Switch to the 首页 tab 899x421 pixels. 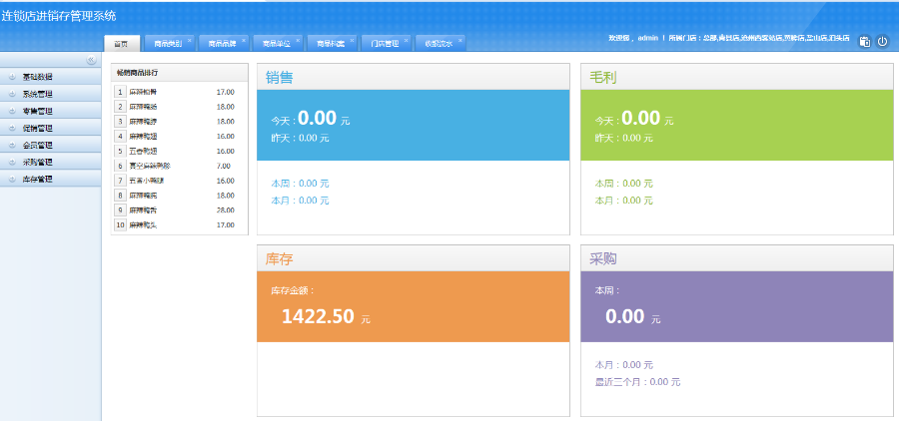pyautogui.click(x=122, y=44)
